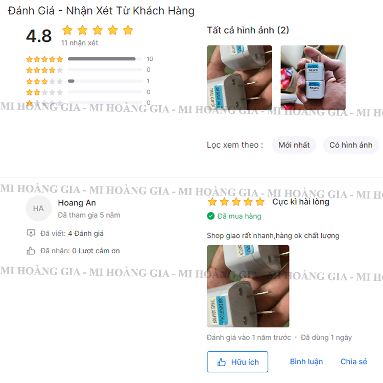383x383 pixels.
Task: Click the Chia sẻ link
Action: [354, 362]
